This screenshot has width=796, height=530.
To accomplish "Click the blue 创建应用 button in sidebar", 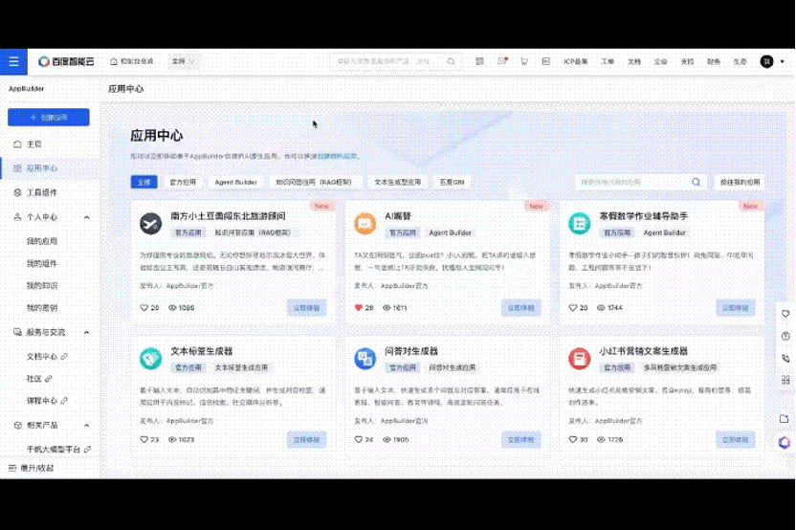I will 48,118.
